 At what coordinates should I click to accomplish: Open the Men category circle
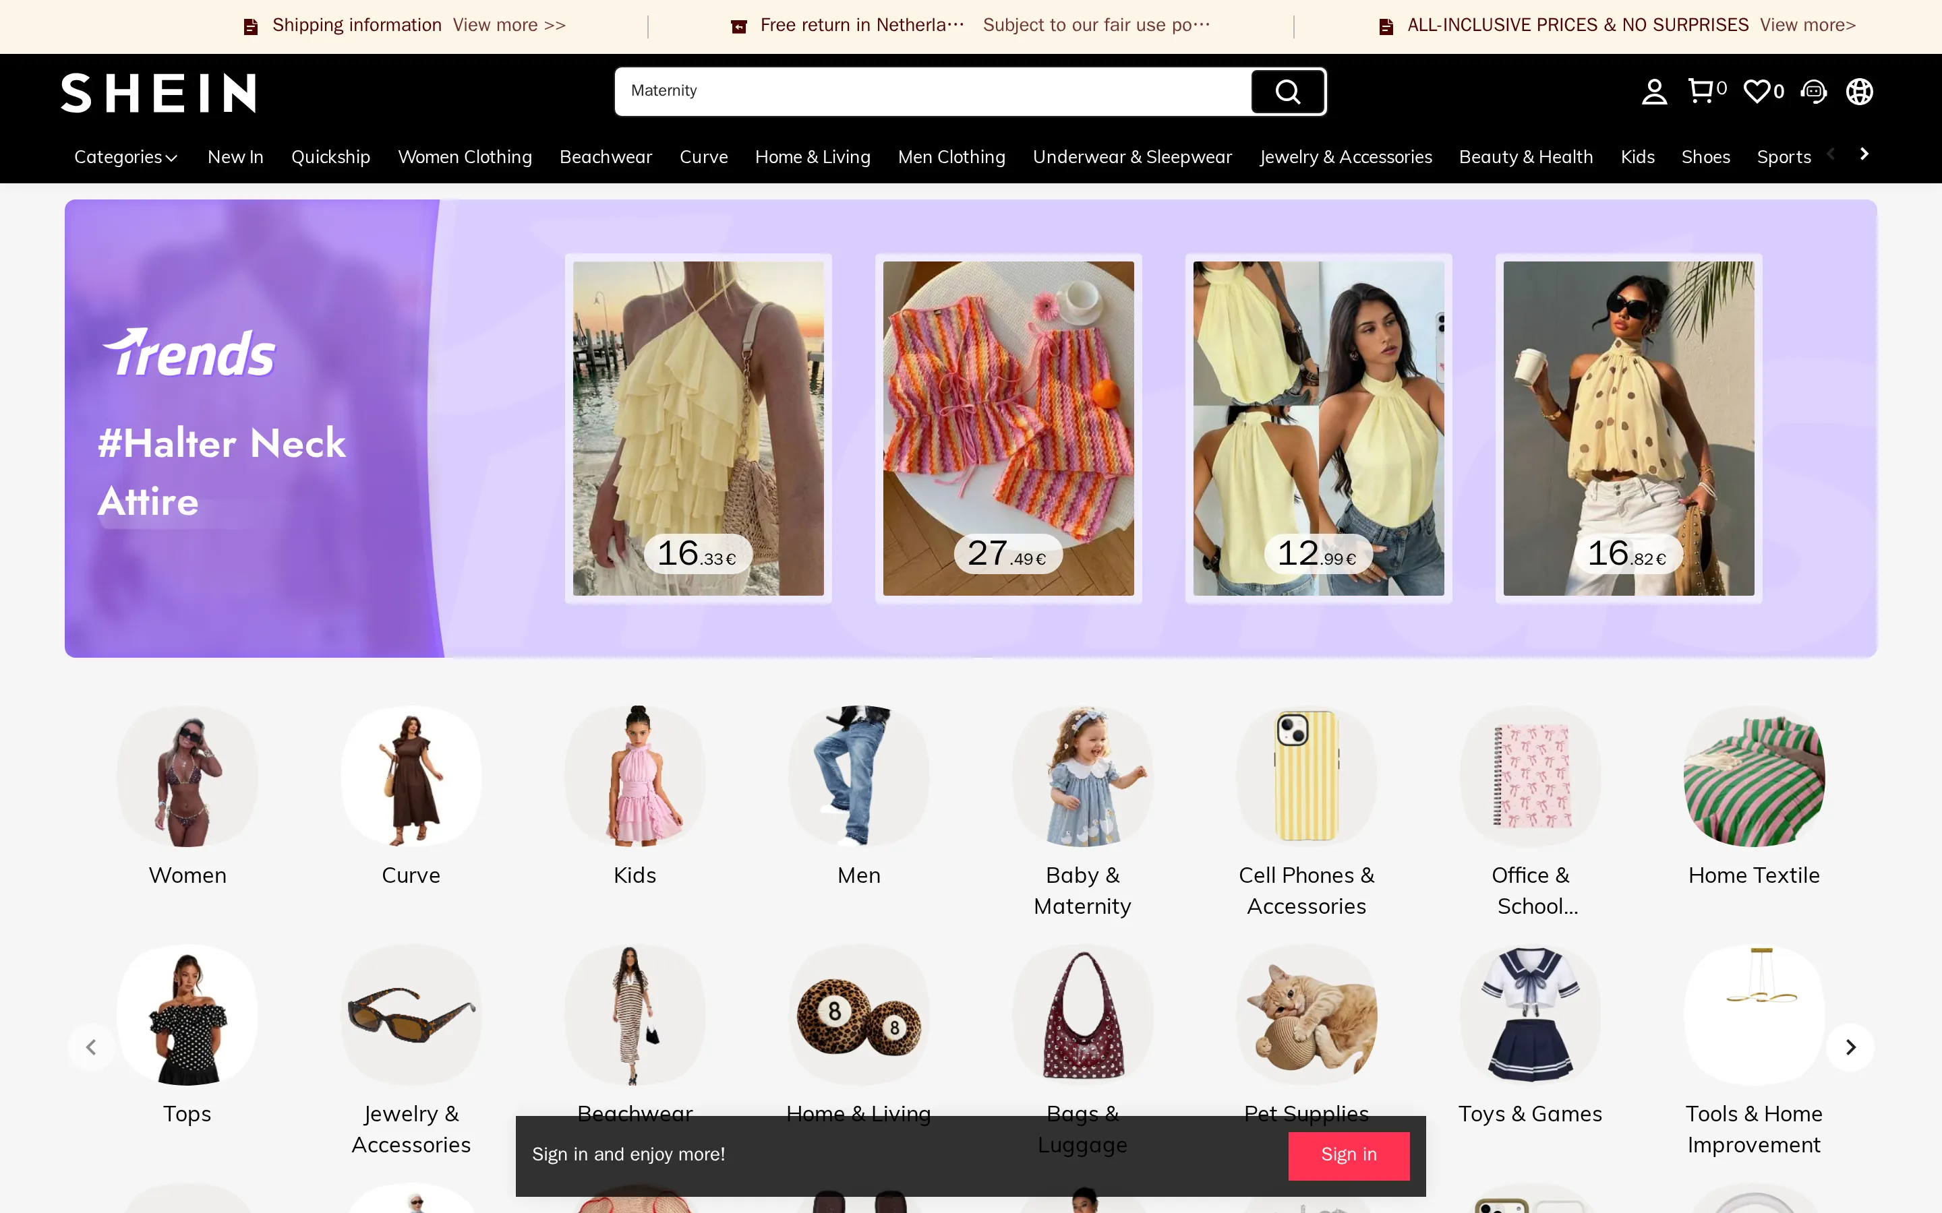(x=858, y=776)
